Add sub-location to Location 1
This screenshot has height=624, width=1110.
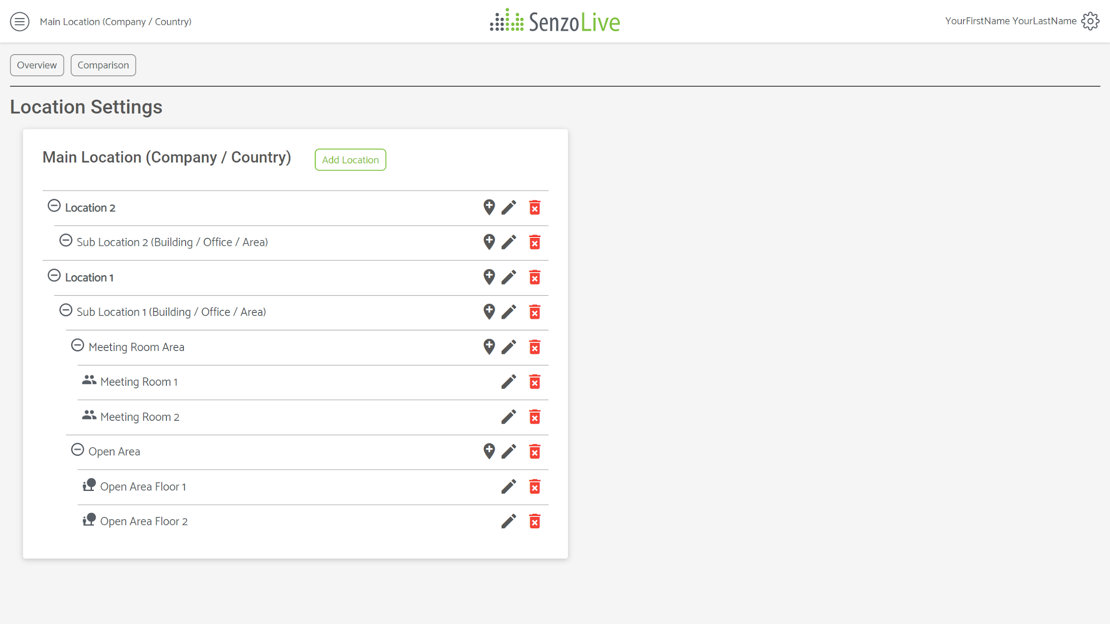click(489, 277)
